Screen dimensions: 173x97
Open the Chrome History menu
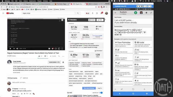click(25, 1)
